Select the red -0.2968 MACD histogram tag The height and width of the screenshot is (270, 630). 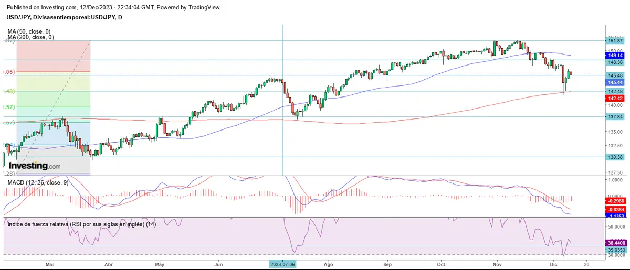[x=615, y=201]
